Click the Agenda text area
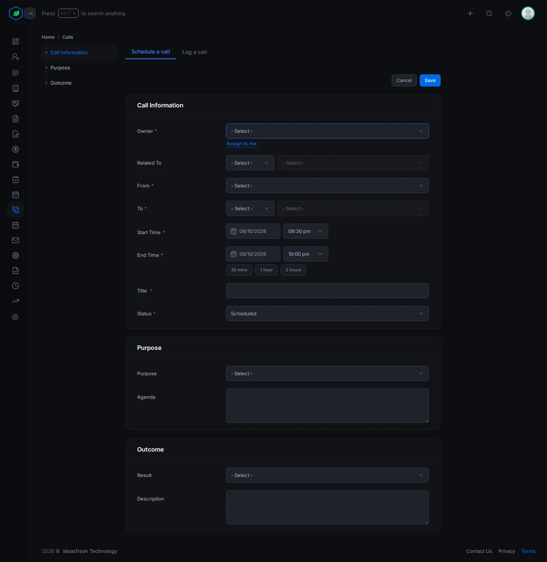Screen dimensions: 547x562 point(327,406)
